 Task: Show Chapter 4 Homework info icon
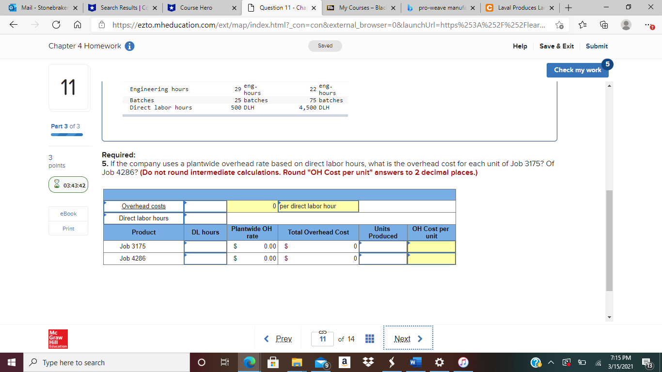click(129, 46)
